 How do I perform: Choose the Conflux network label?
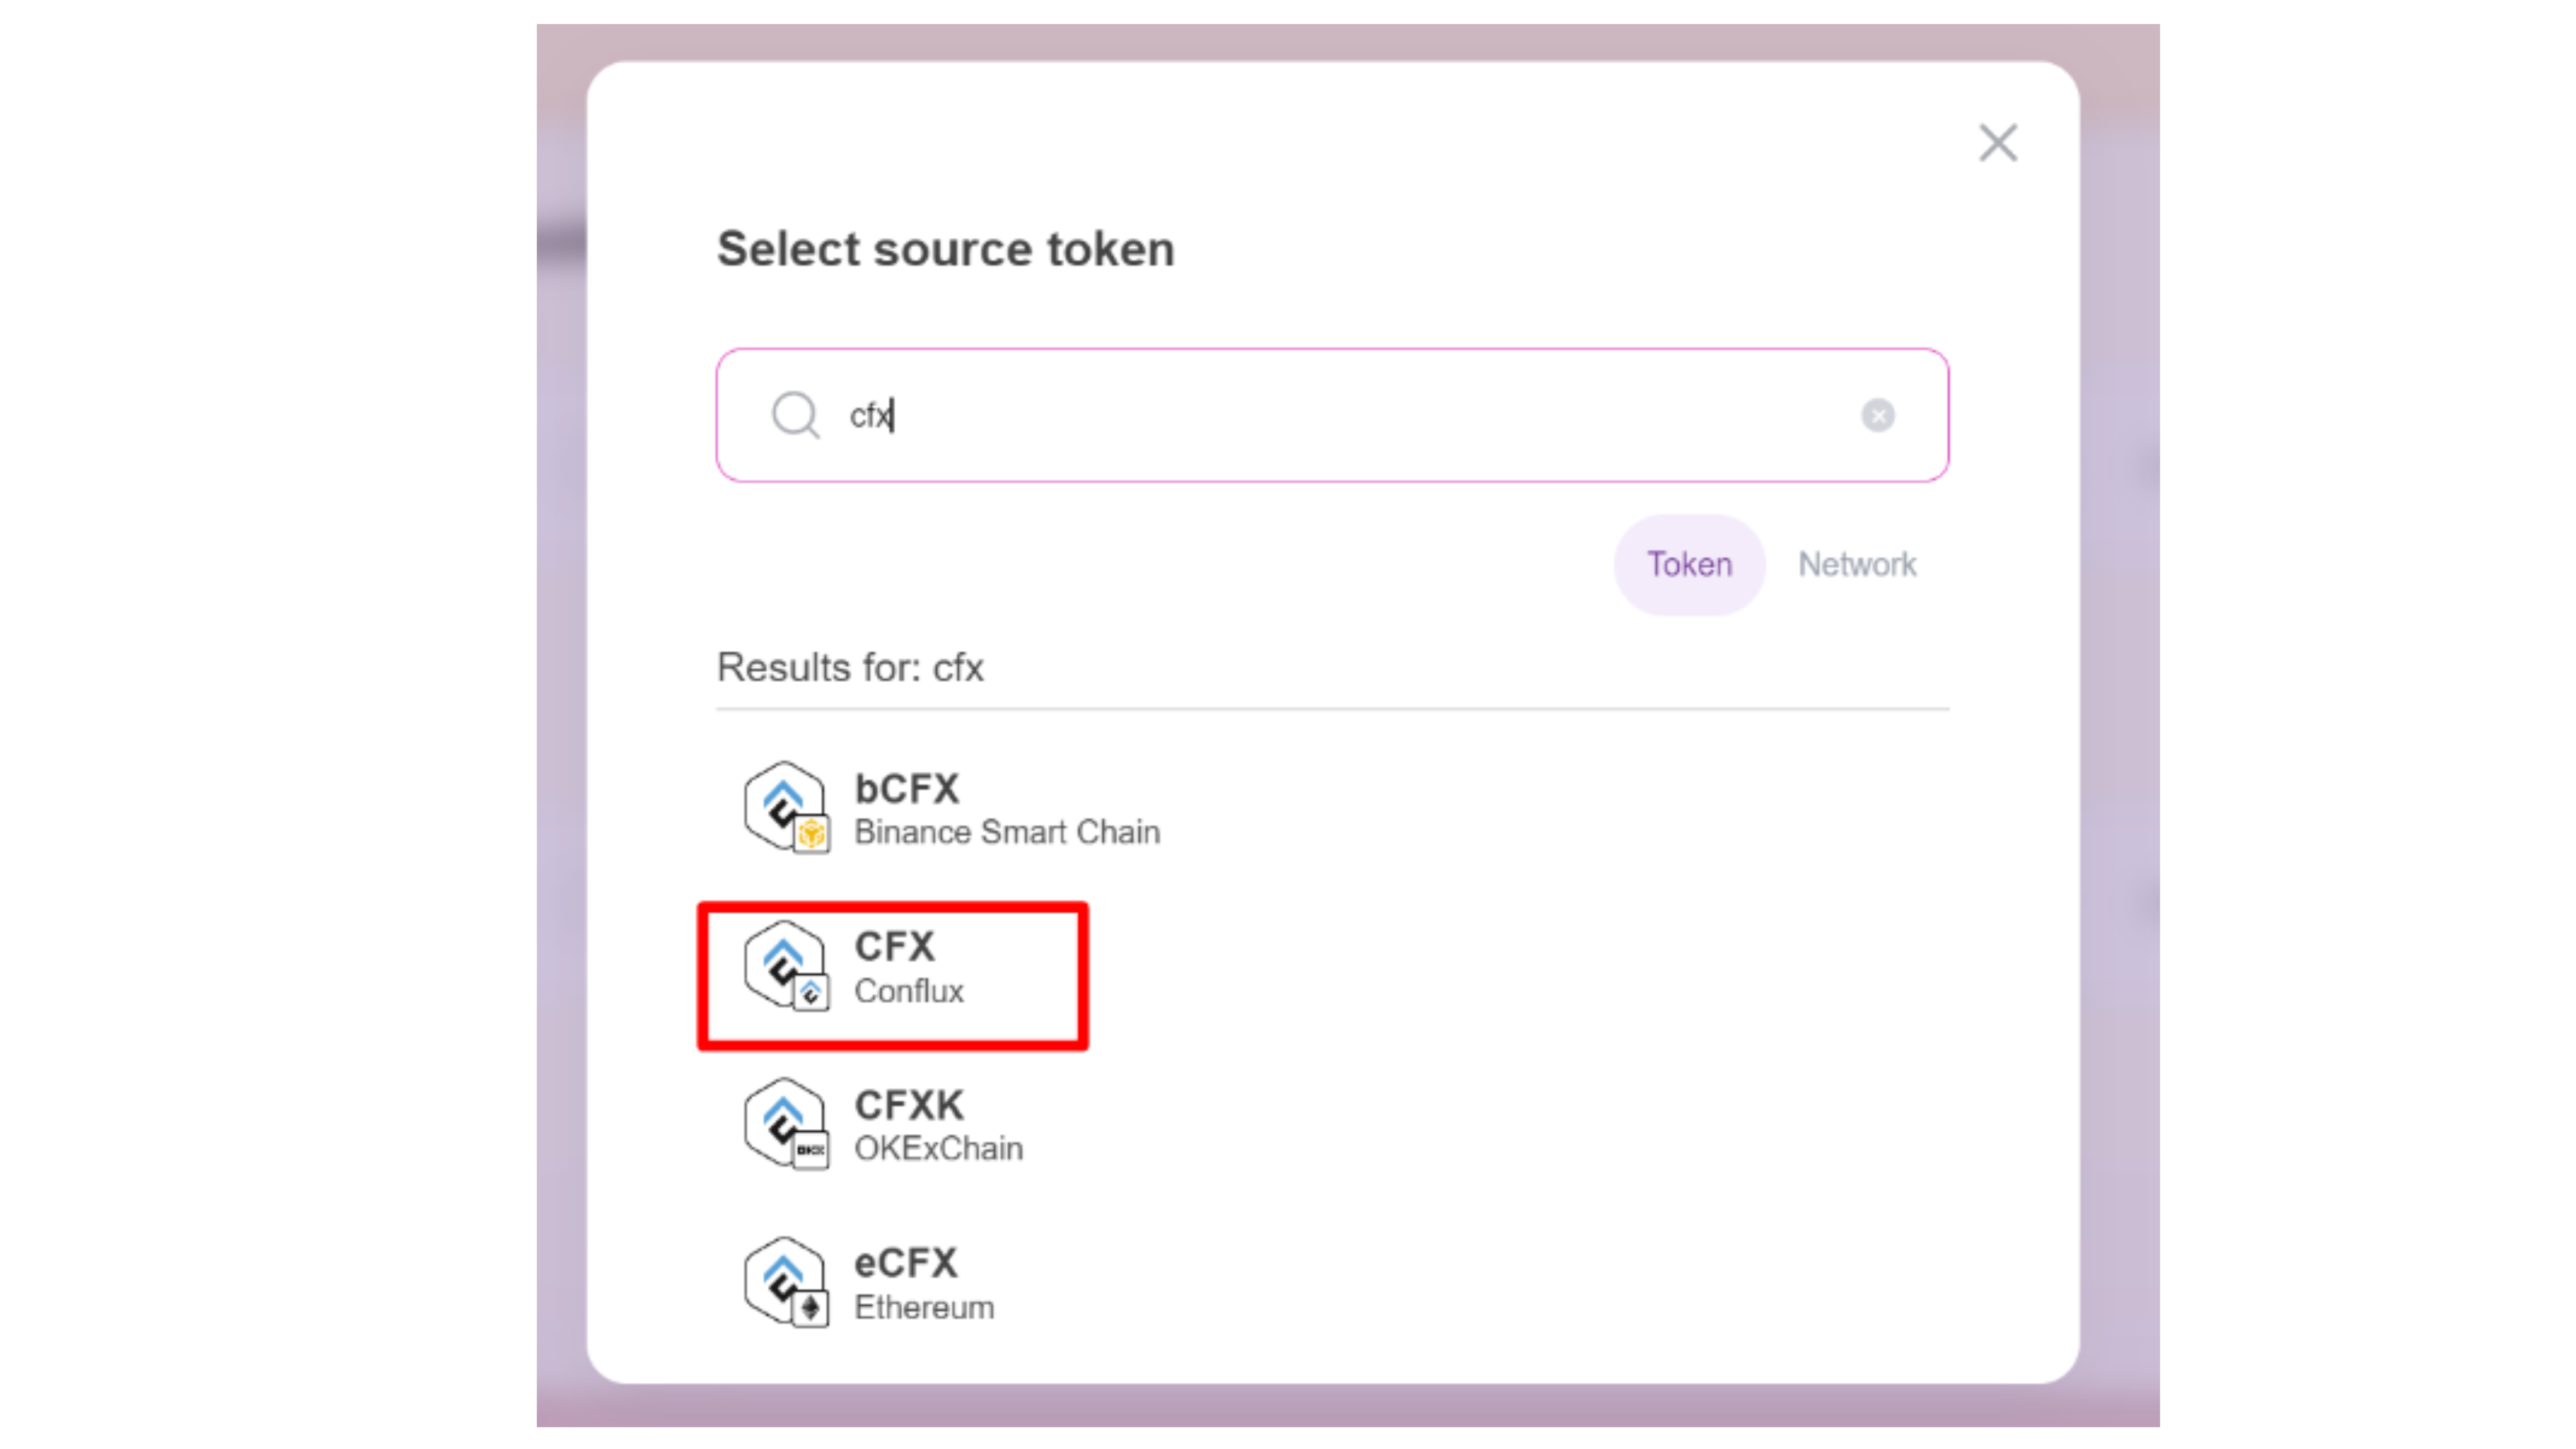click(908, 991)
